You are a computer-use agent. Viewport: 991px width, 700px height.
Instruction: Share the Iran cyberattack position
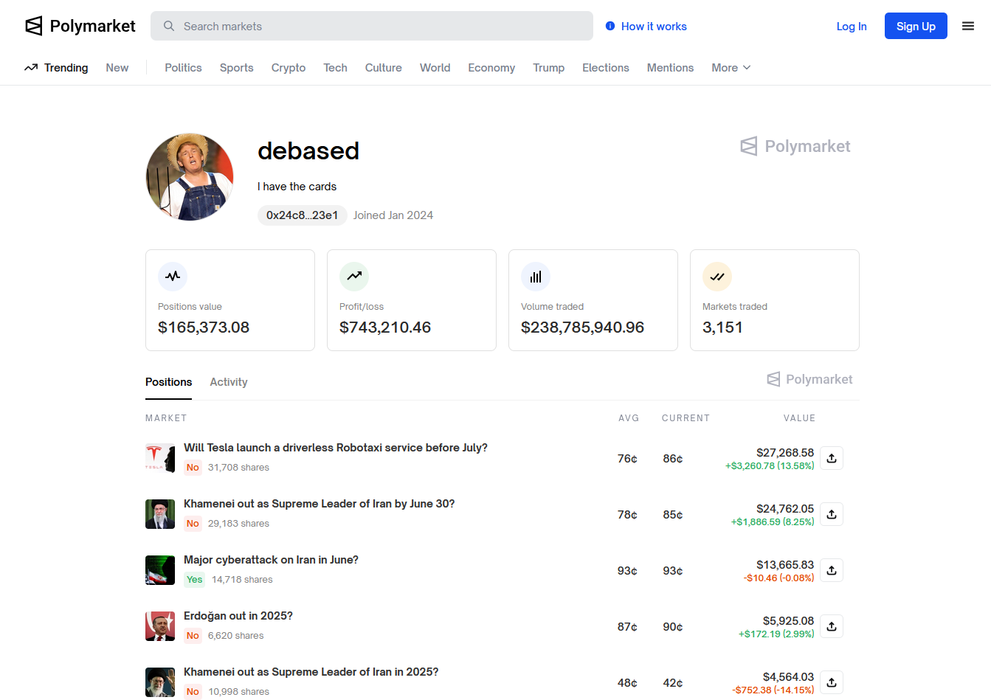[832, 570]
